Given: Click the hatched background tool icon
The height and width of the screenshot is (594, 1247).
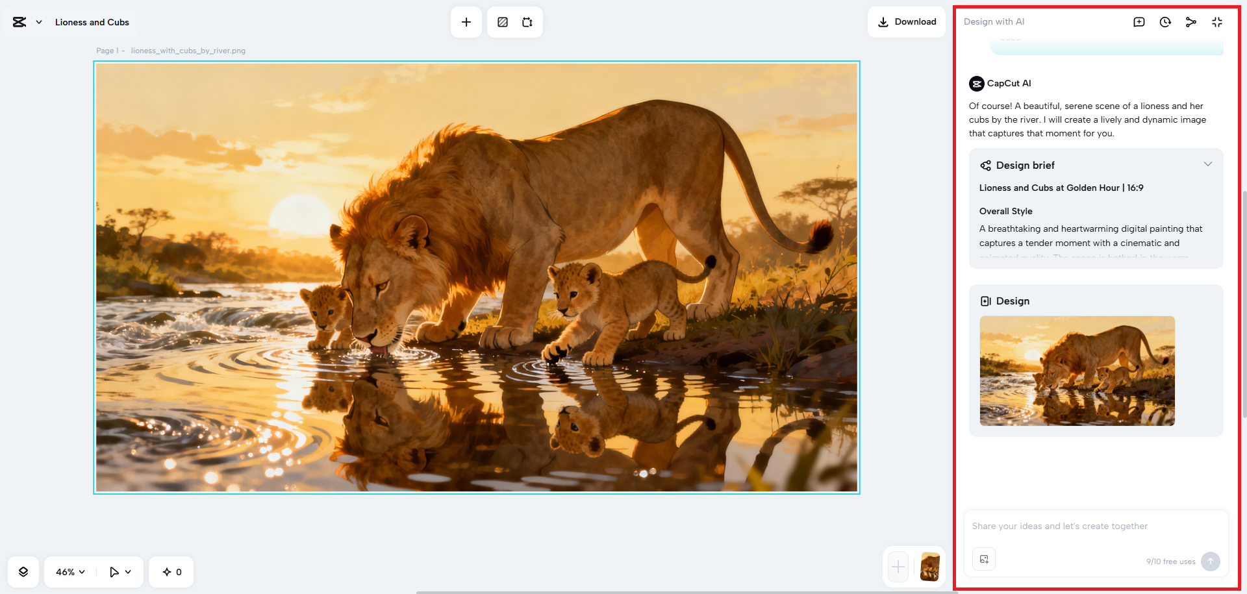Looking at the screenshot, I should click(503, 22).
